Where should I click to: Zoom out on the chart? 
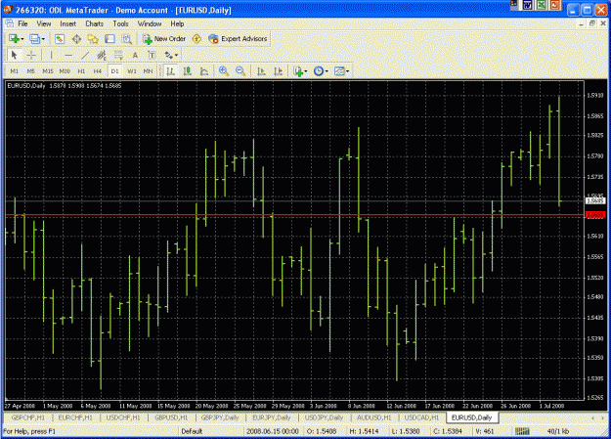(240, 71)
